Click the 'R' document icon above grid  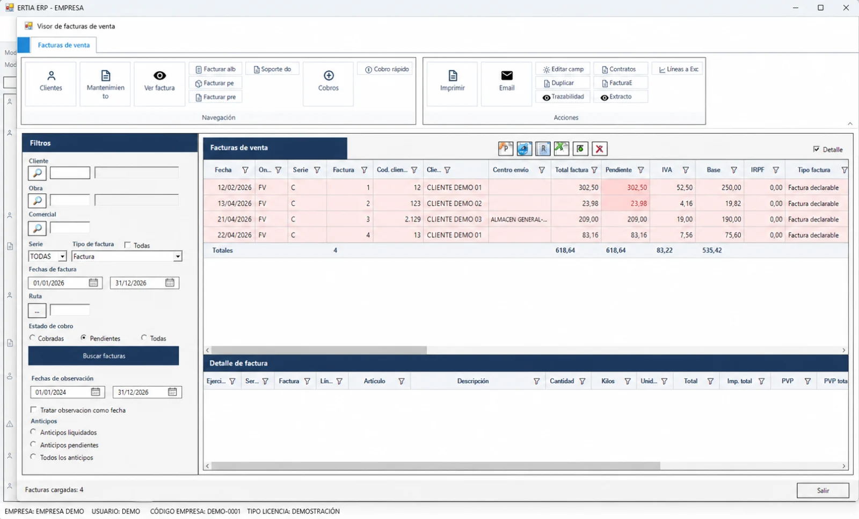pos(543,149)
